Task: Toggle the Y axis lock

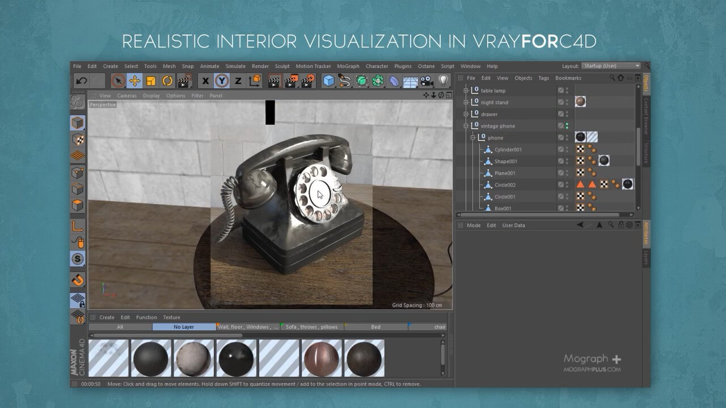Action: (222, 81)
